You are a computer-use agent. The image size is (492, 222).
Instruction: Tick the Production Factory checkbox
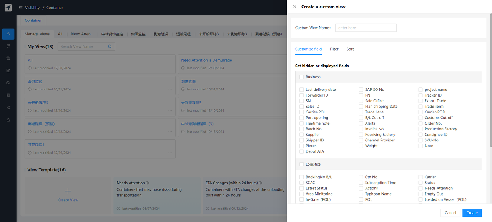coord(421,129)
